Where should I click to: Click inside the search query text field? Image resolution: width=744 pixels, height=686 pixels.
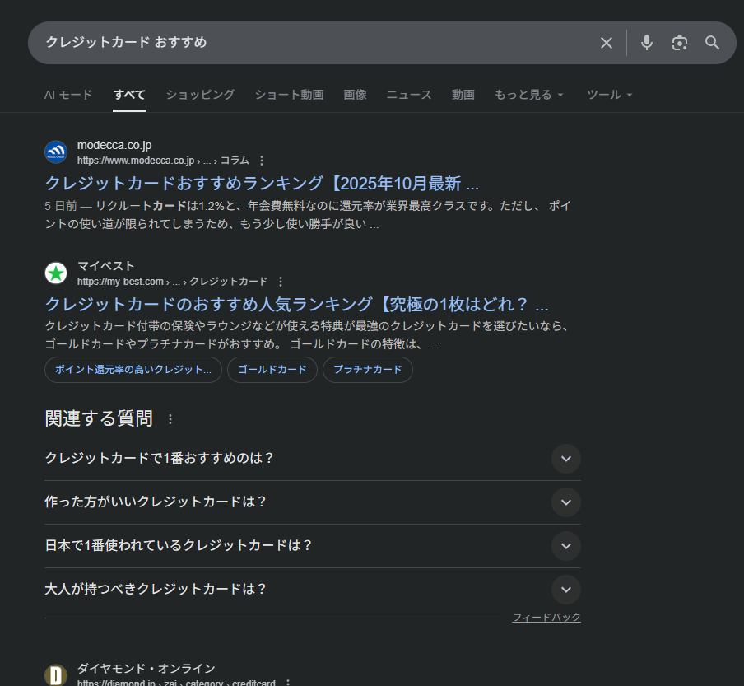pos(313,43)
